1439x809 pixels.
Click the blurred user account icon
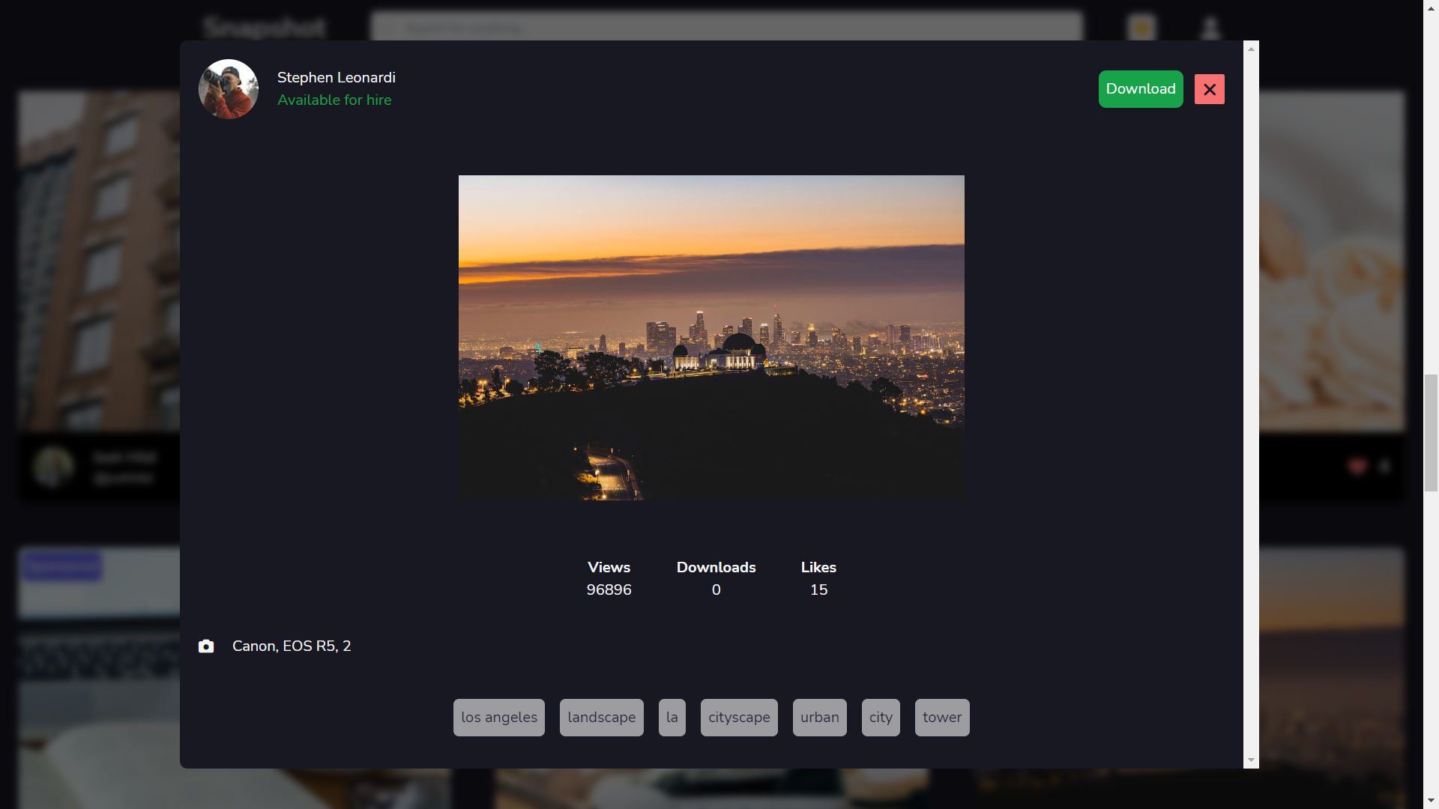1210,28
